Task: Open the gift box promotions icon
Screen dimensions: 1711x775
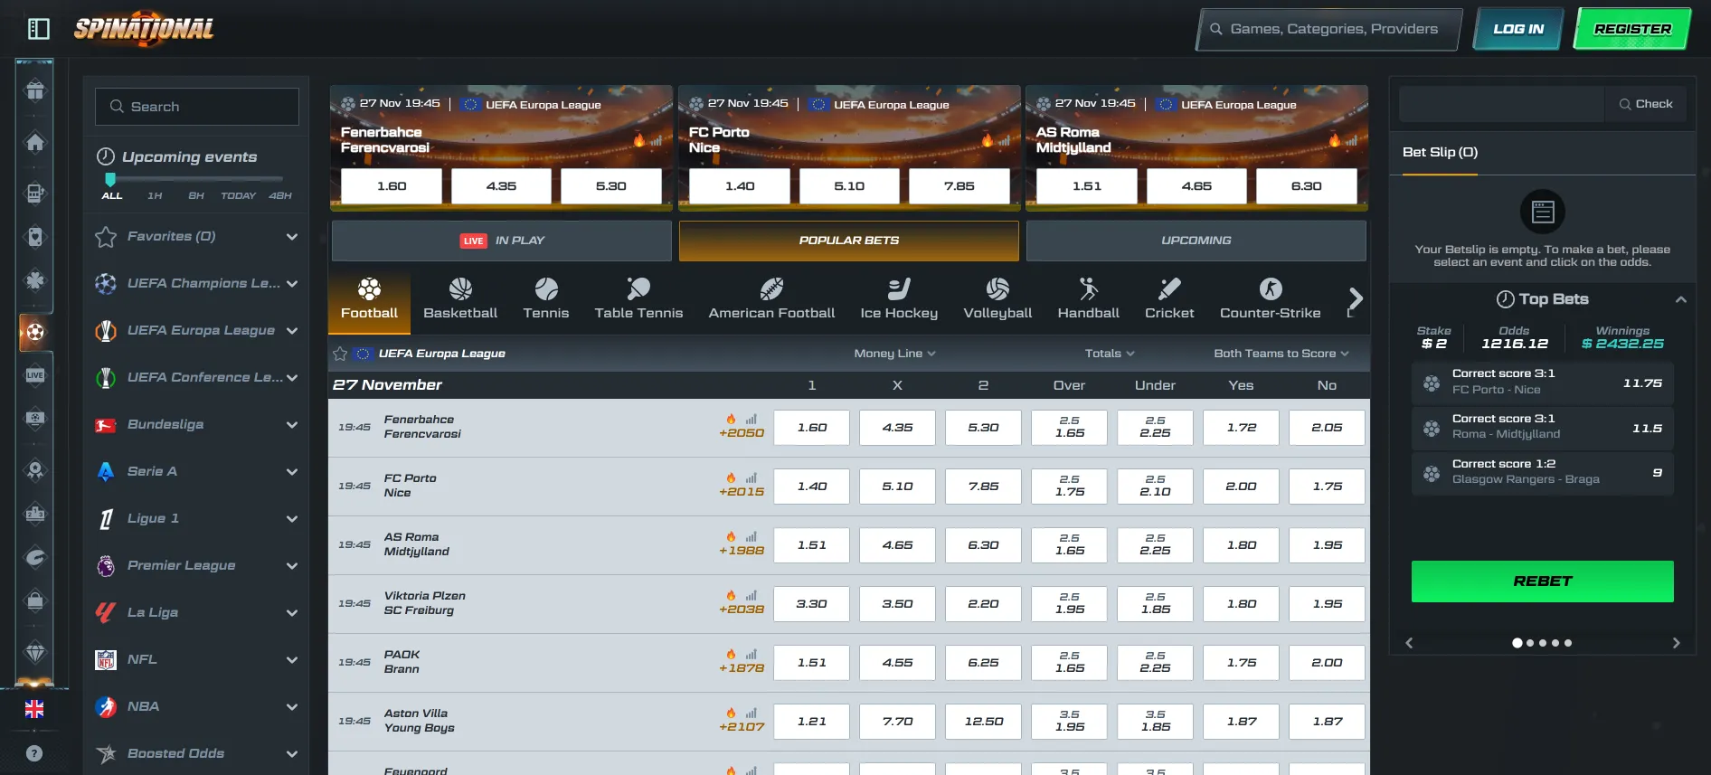Action: [35, 90]
